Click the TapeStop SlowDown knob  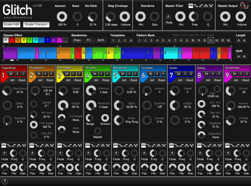coord(7,90)
